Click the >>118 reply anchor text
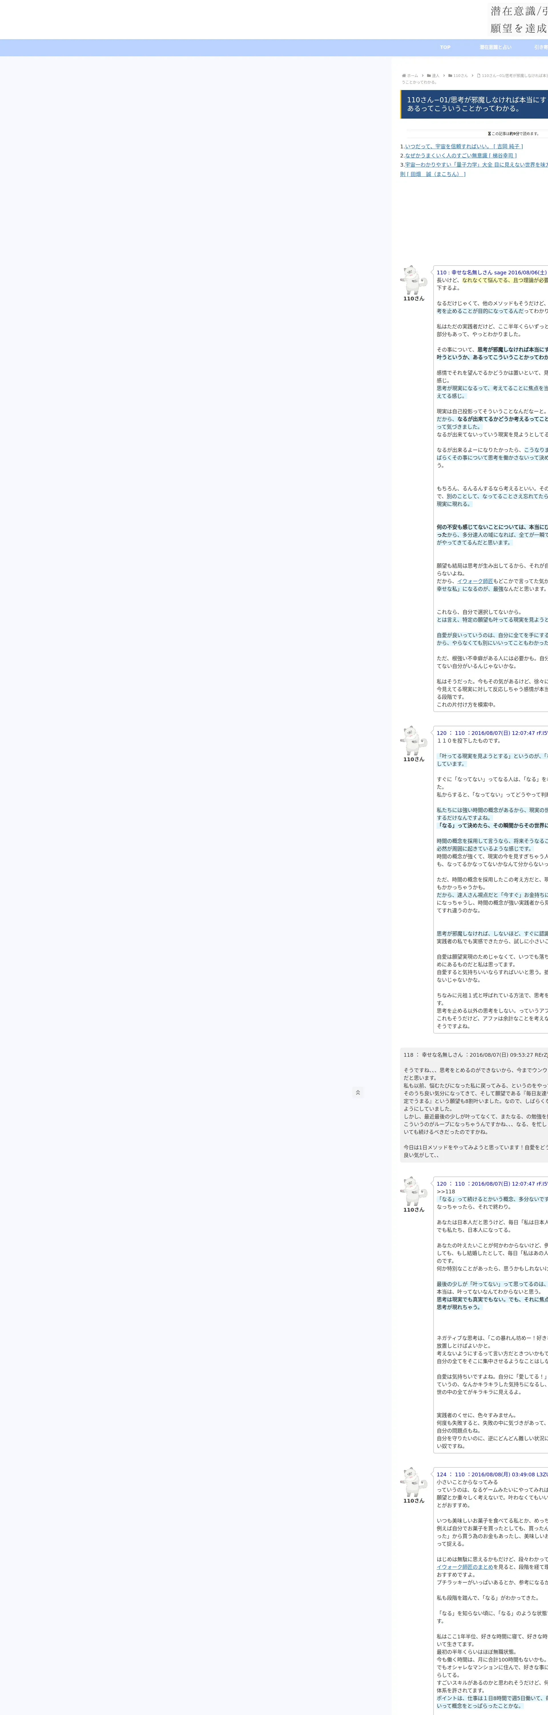 pos(446,1192)
